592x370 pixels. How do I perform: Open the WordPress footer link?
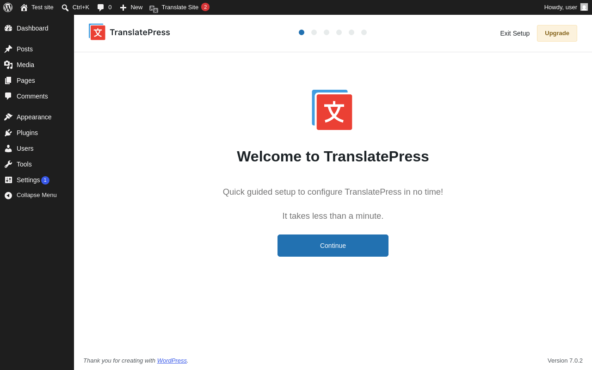pos(172,360)
